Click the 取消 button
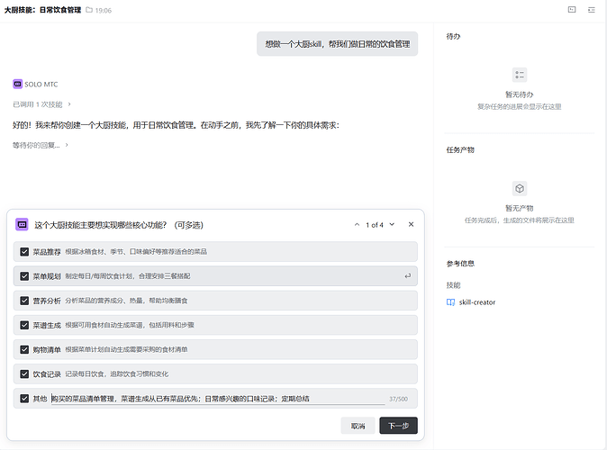607x450 pixels. [358, 426]
